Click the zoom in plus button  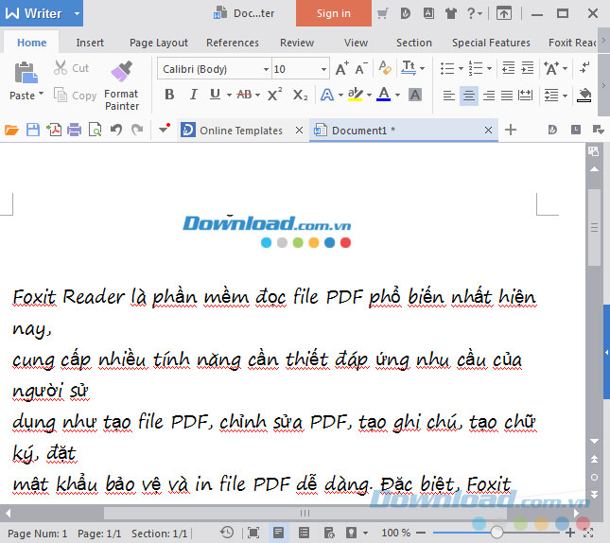coord(570,532)
